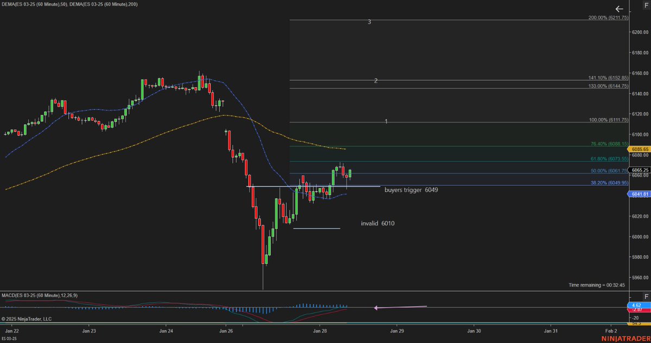Screen dimensions: 651x343
Task: Click the 'Time remaining = 00:32:45' text
Action: [x=596, y=284]
